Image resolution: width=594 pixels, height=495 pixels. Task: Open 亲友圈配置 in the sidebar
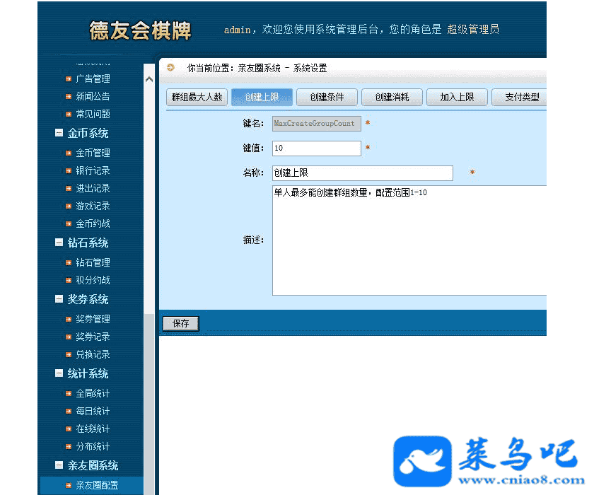[x=97, y=485]
